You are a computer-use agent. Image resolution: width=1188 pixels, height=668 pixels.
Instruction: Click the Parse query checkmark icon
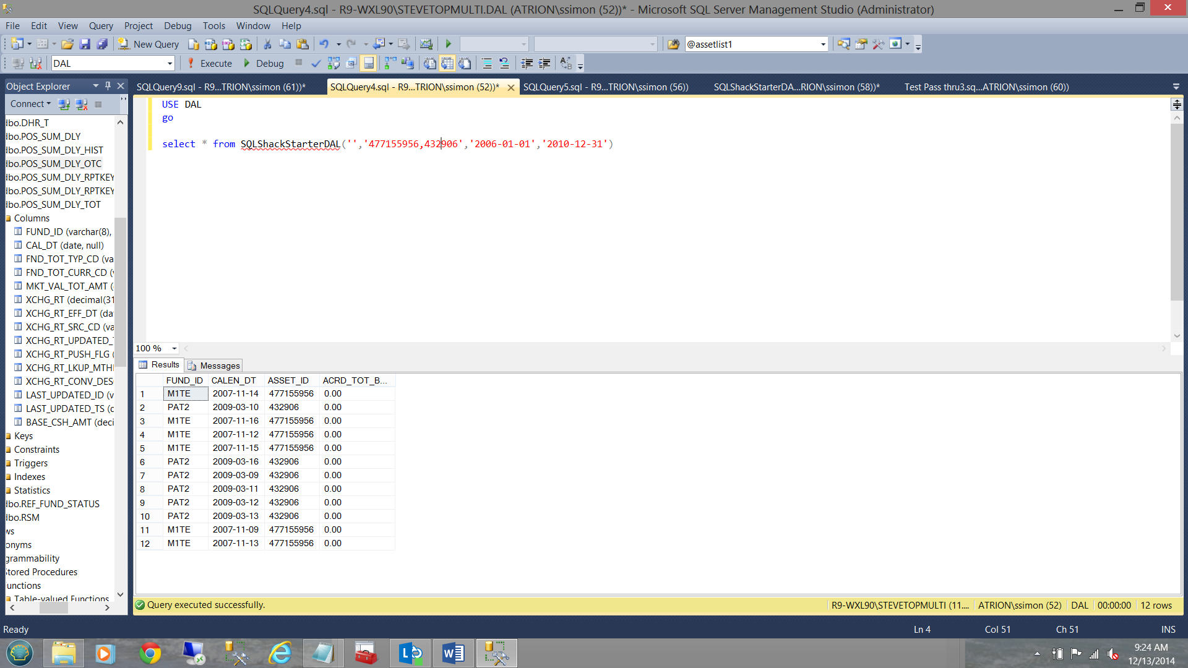[x=316, y=63]
